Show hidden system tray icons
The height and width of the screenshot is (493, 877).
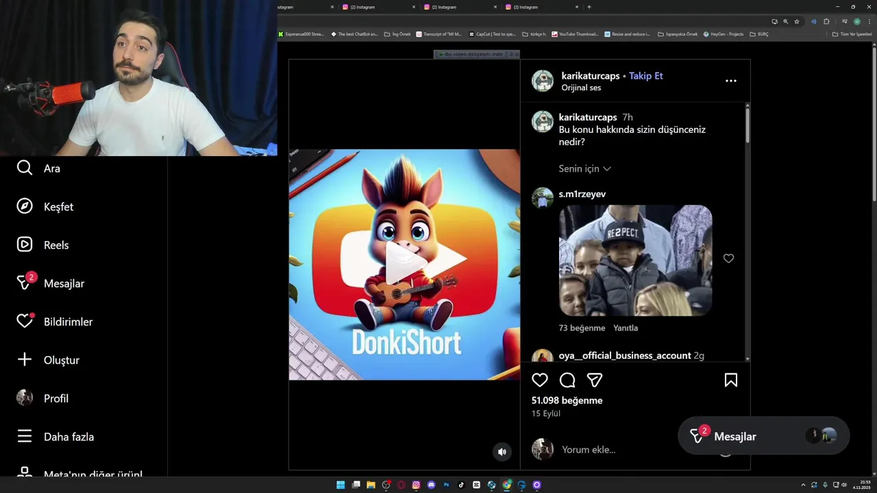pos(803,485)
